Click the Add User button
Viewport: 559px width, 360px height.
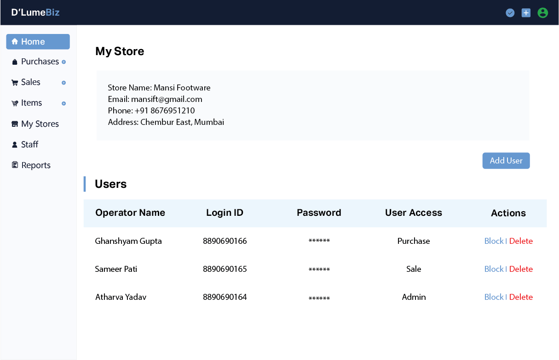click(506, 160)
